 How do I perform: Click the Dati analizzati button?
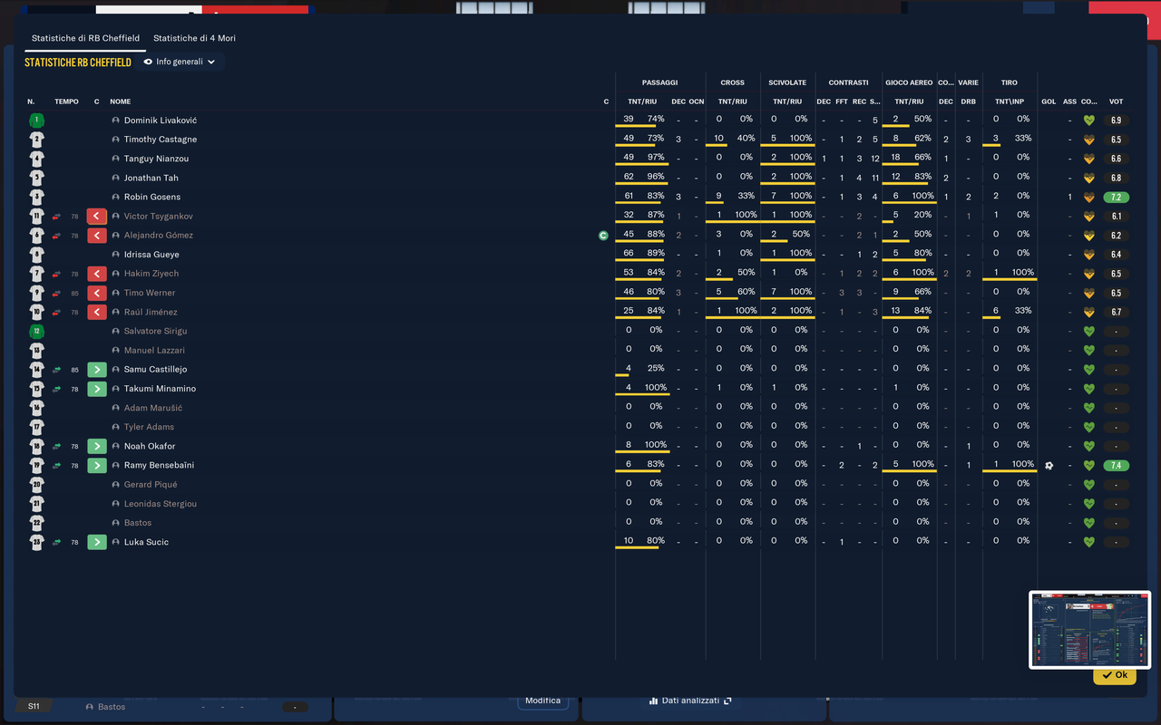coord(690,701)
